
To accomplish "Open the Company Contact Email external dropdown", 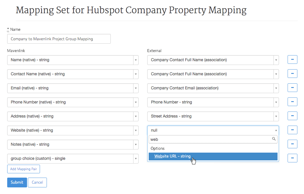I will 213,88.
